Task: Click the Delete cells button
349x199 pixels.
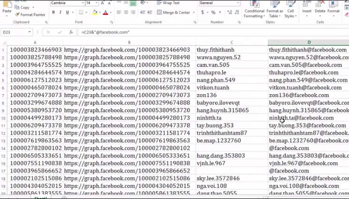Action: (320, 9)
